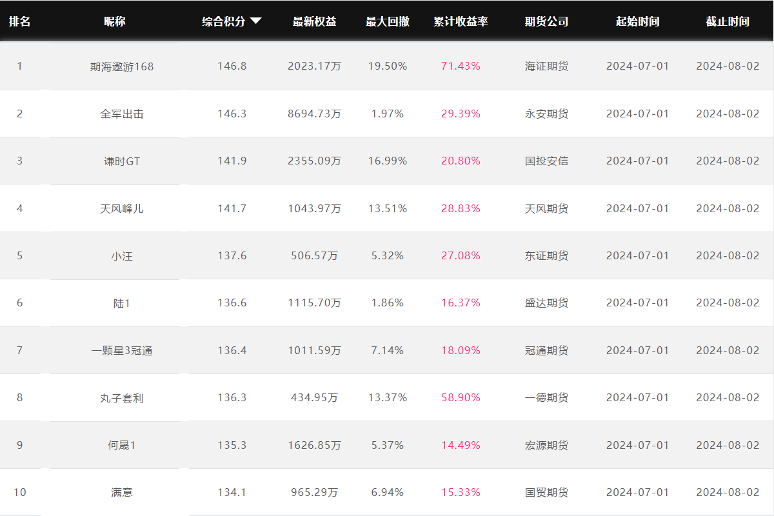Image resolution: width=774 pixels, height=516 pixels.
Task: Open trader 一颗星3冠通
Action: (122, 351)
